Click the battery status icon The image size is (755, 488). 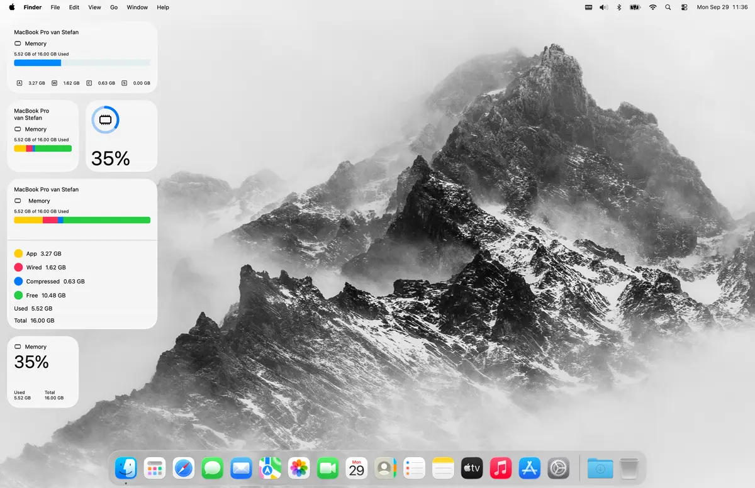tap(635, 8)
